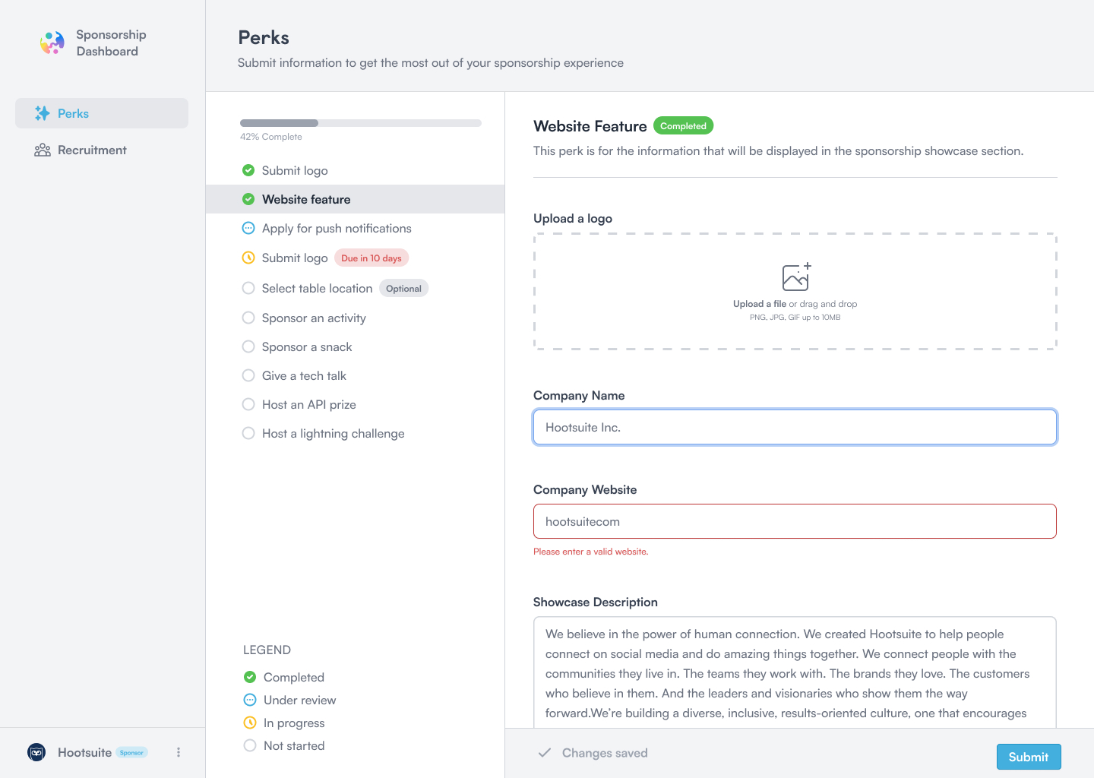Screen dimensions: 1094x778
Task: Click the green checkmark beside Website feature
Action: [248, 199]
